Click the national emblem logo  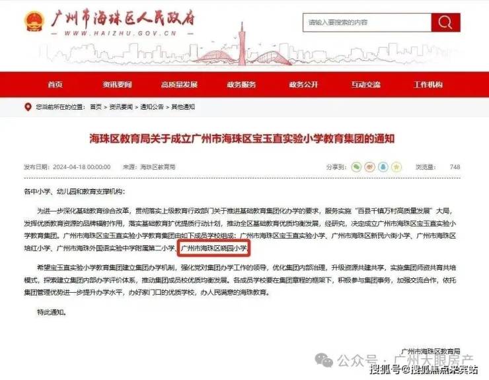click(34, 22)
